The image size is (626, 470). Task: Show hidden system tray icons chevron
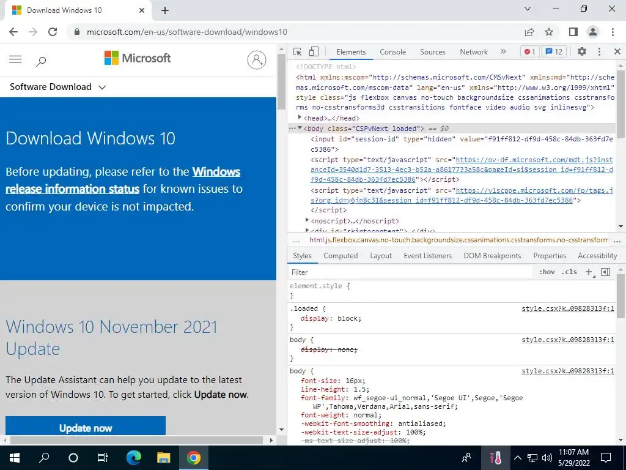coord(517,458)
